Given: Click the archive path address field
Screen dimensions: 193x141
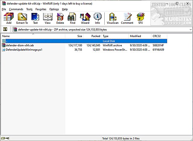Looking at the screenshot, I should 103,29.
